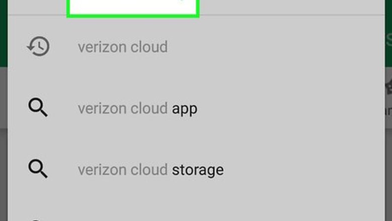Choose the "verizon cloud app" suggestion
392x221 pixels.
[x=137, y=108]
